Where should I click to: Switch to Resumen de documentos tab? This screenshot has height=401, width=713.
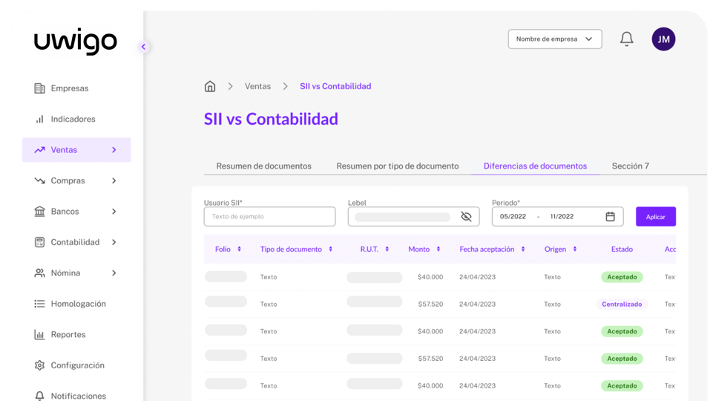pos(263,166)
